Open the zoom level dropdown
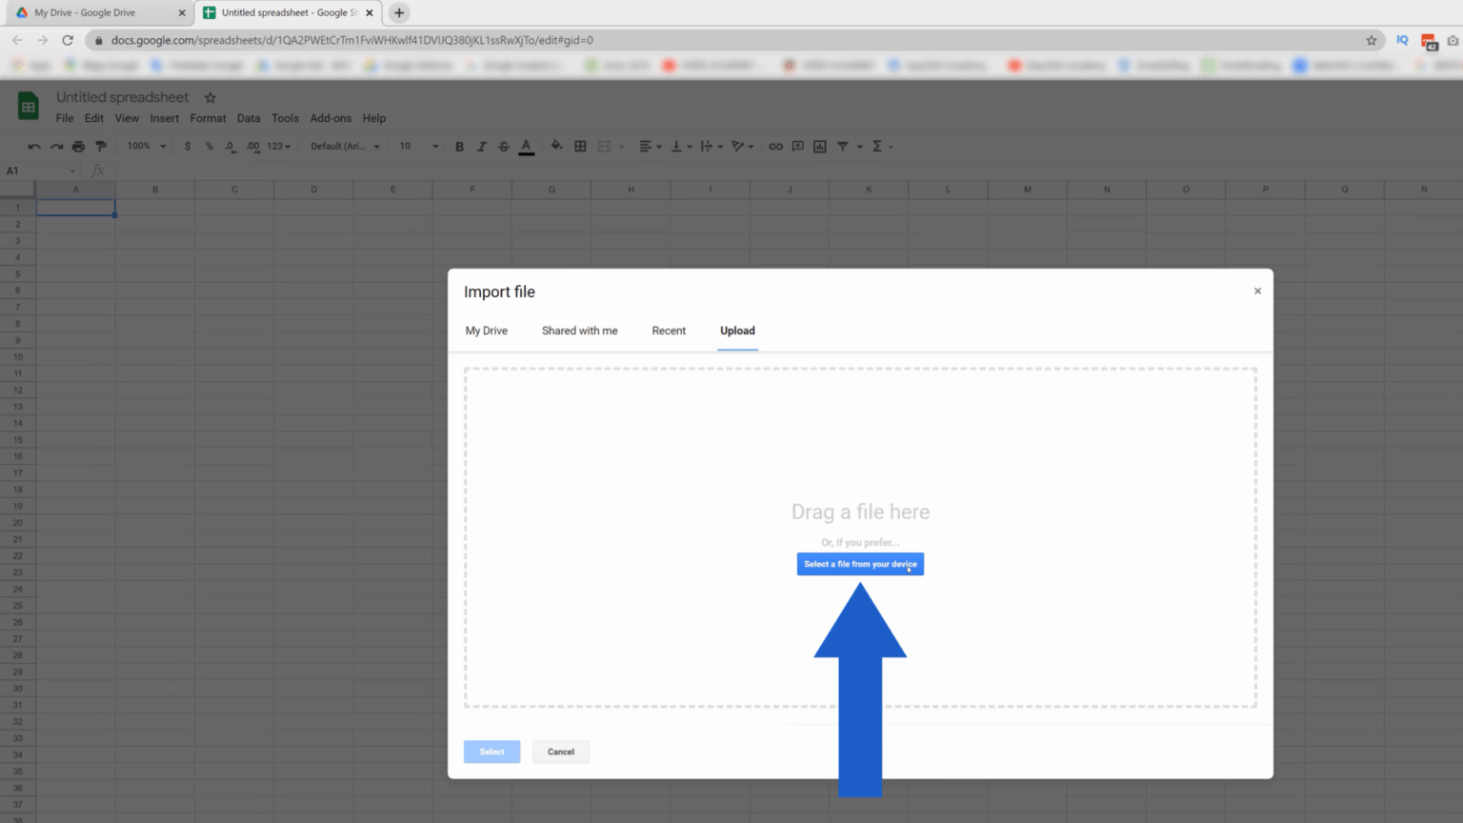Viewport: 1463px width, 823px height. click(145, 146)
